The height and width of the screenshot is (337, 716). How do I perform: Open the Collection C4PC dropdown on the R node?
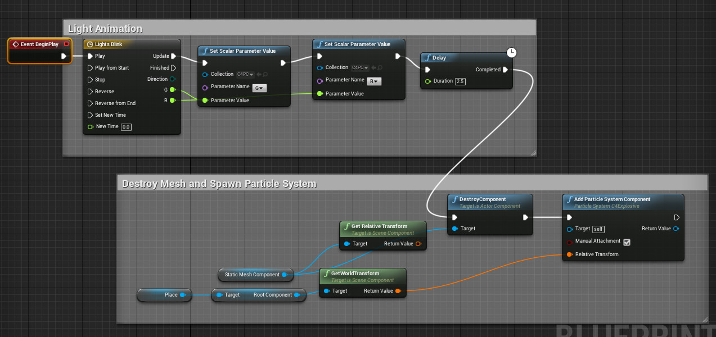pos(360,67)
